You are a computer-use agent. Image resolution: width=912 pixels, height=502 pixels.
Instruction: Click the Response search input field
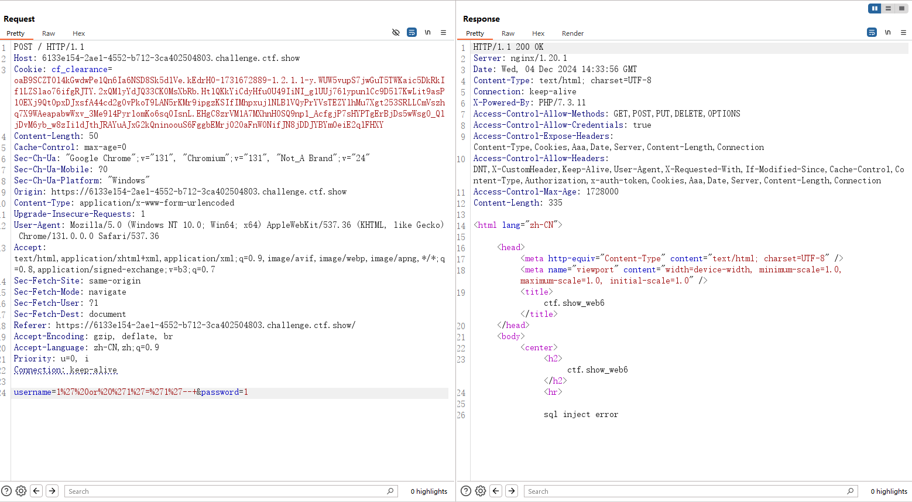click(685, 491)
